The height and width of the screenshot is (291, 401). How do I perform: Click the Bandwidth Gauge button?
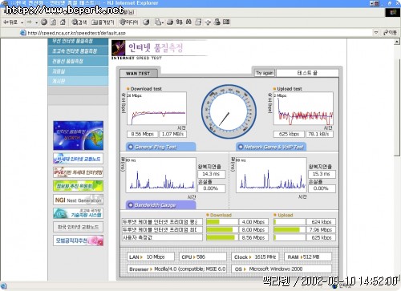(x=161, y=205)
